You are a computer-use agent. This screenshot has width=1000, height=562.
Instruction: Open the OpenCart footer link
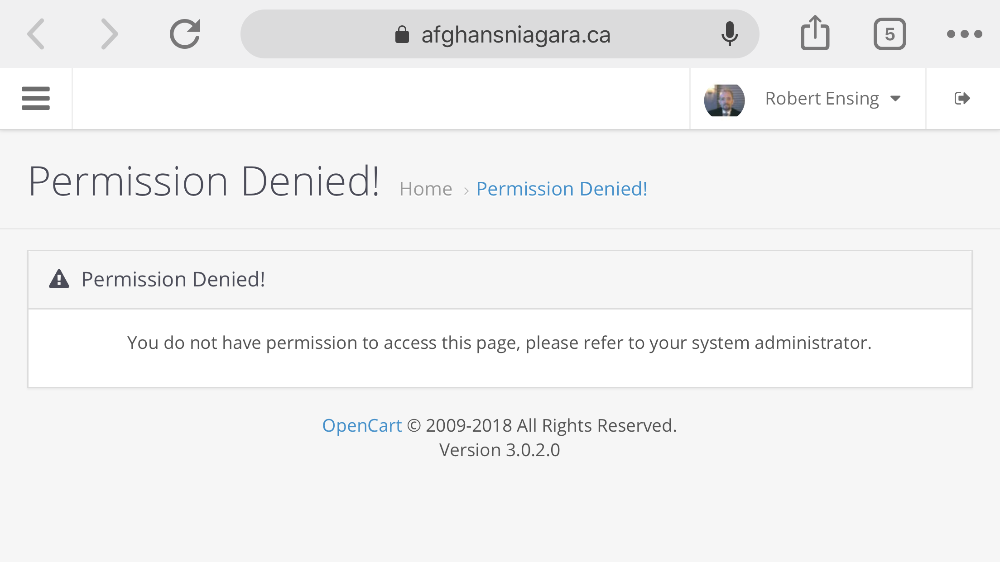[x=362, y=425]
